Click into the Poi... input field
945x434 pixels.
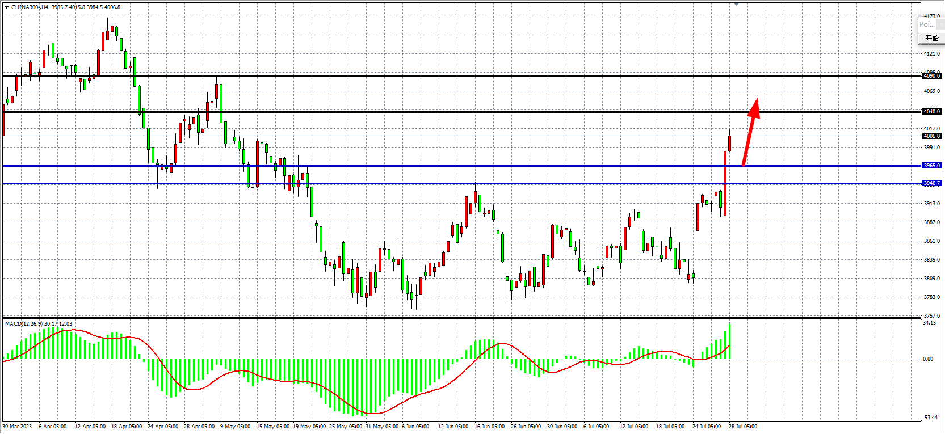point(927,24)
